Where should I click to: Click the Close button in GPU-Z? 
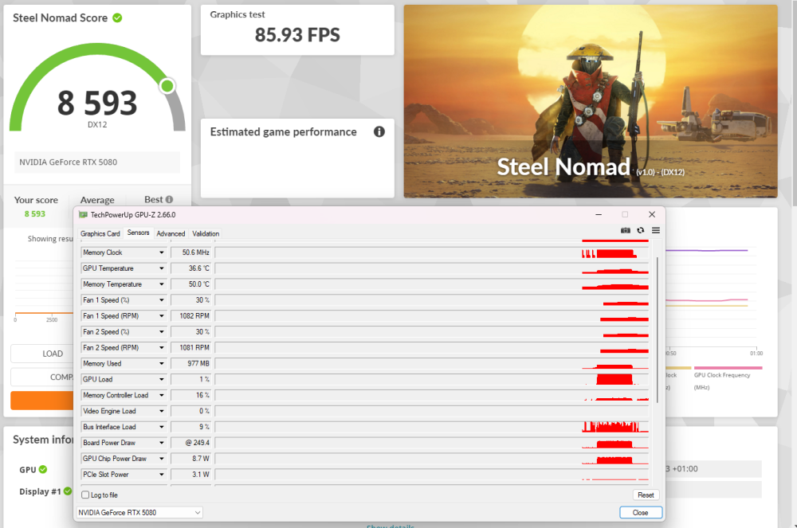[641, 513]
